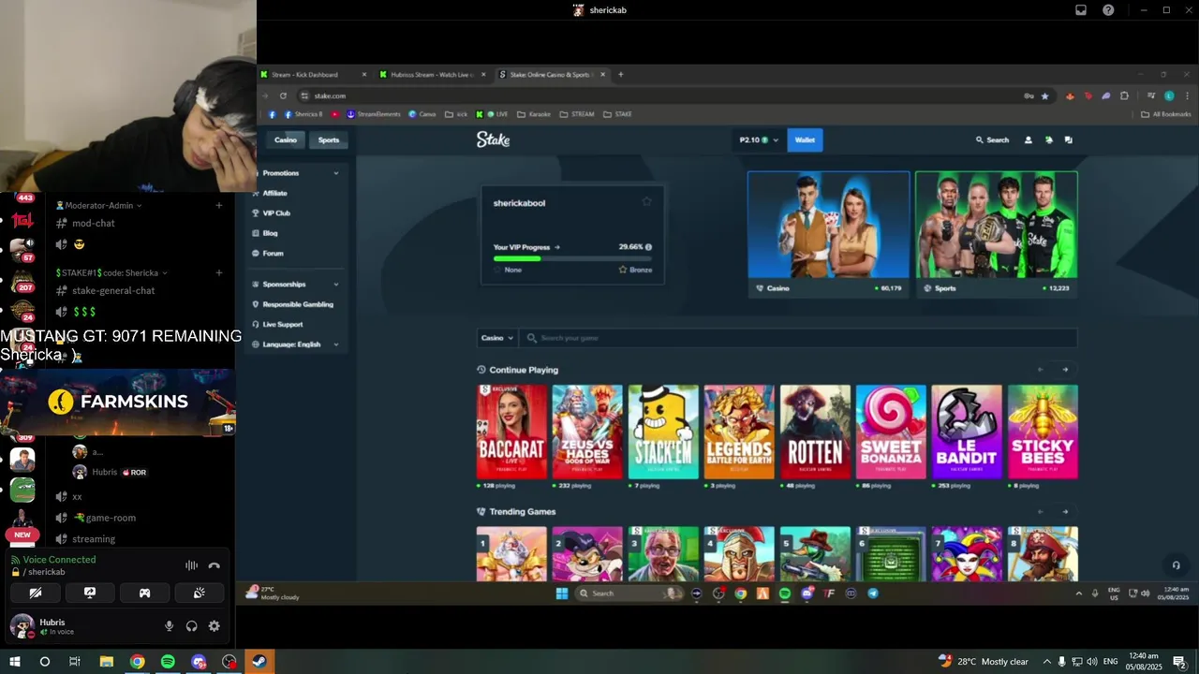Open Discord noise suppression waveform icon

[191, 565]
